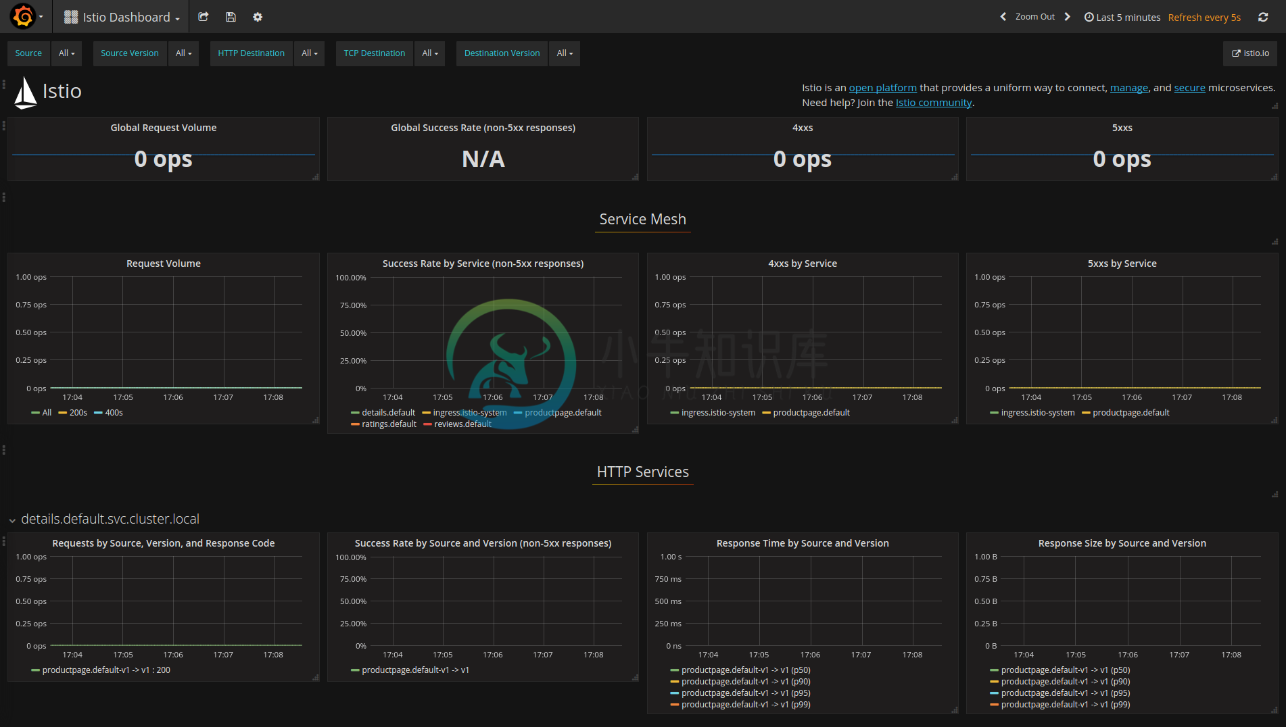The height and width of the screenshot is (727, 1286).
Task: Shift time range back with left chevron
Action: [1003, 17]
